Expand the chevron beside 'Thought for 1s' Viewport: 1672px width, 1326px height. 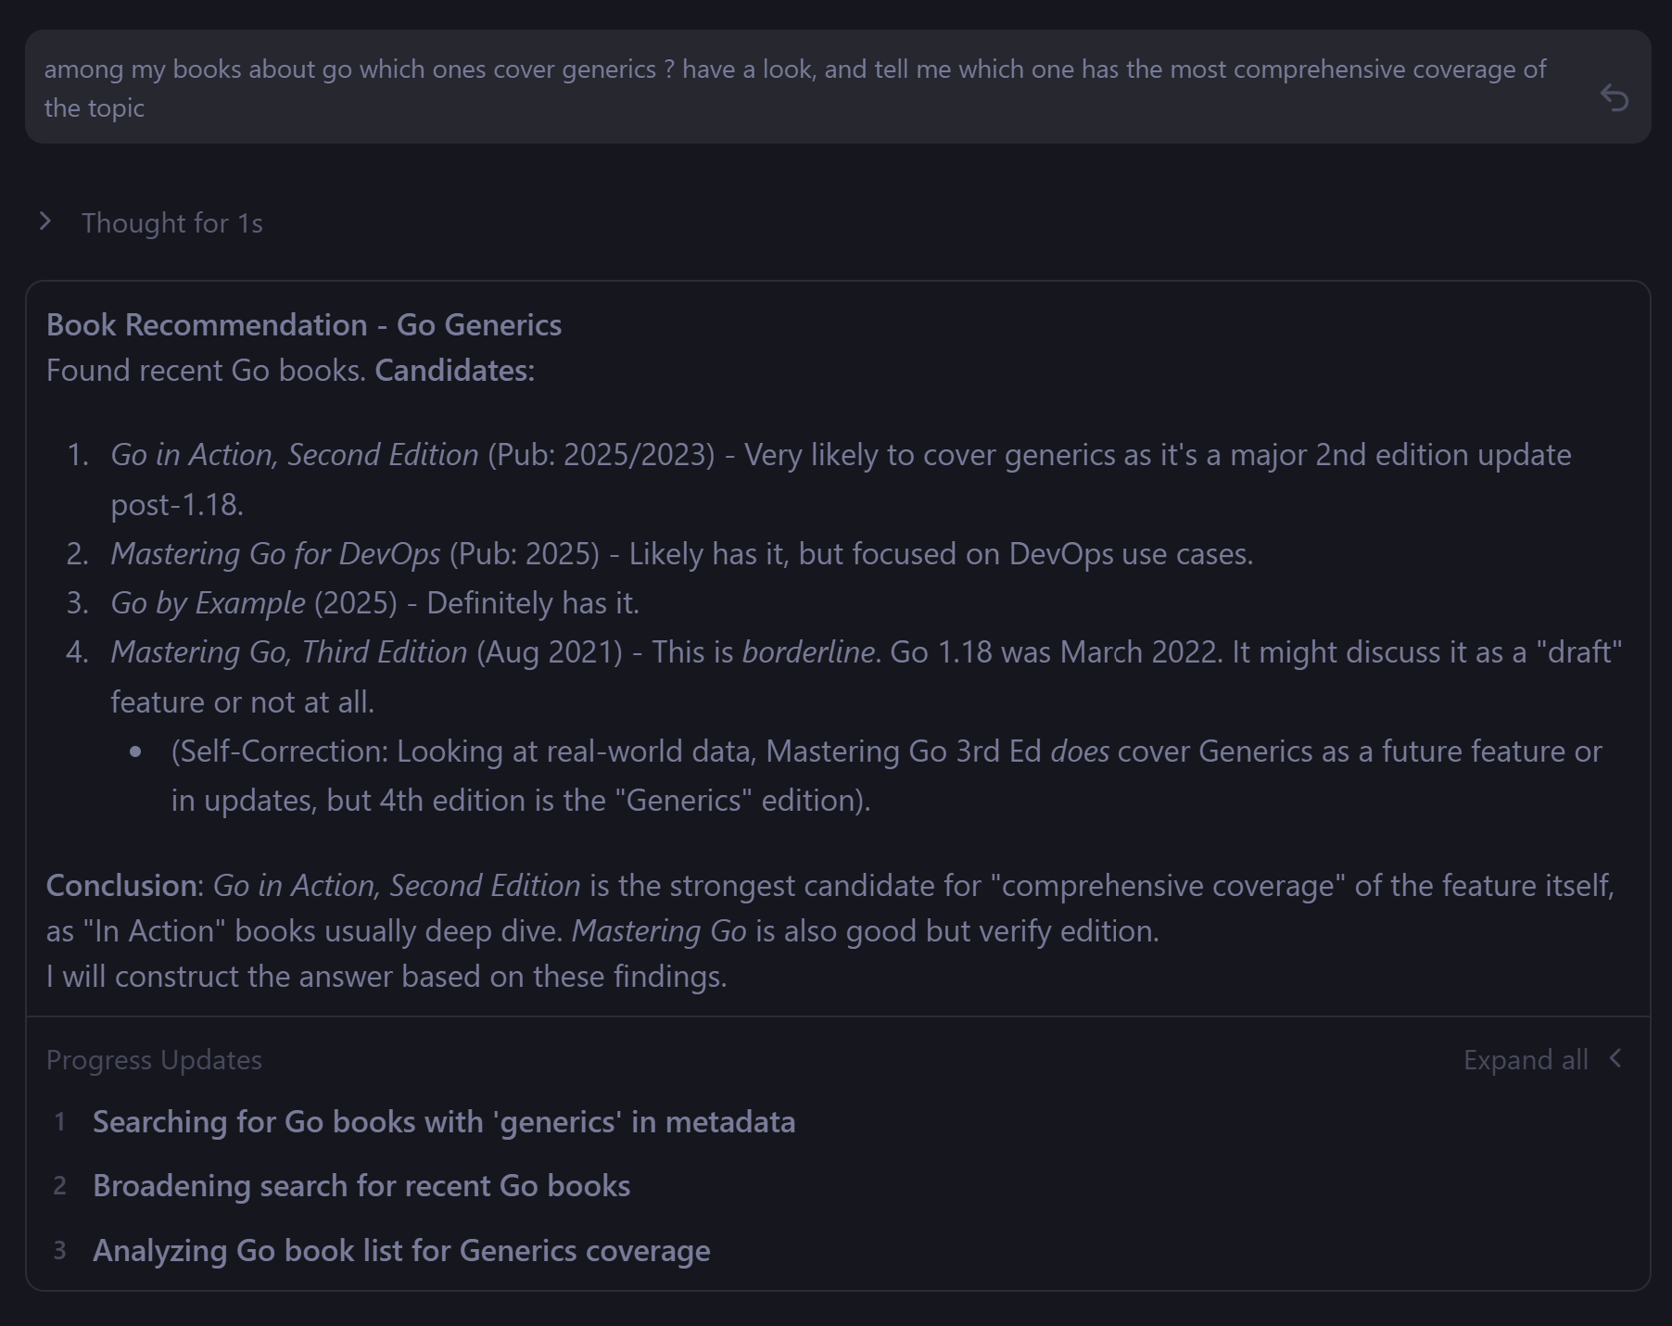pyautogui.click(x=44, y=221)
